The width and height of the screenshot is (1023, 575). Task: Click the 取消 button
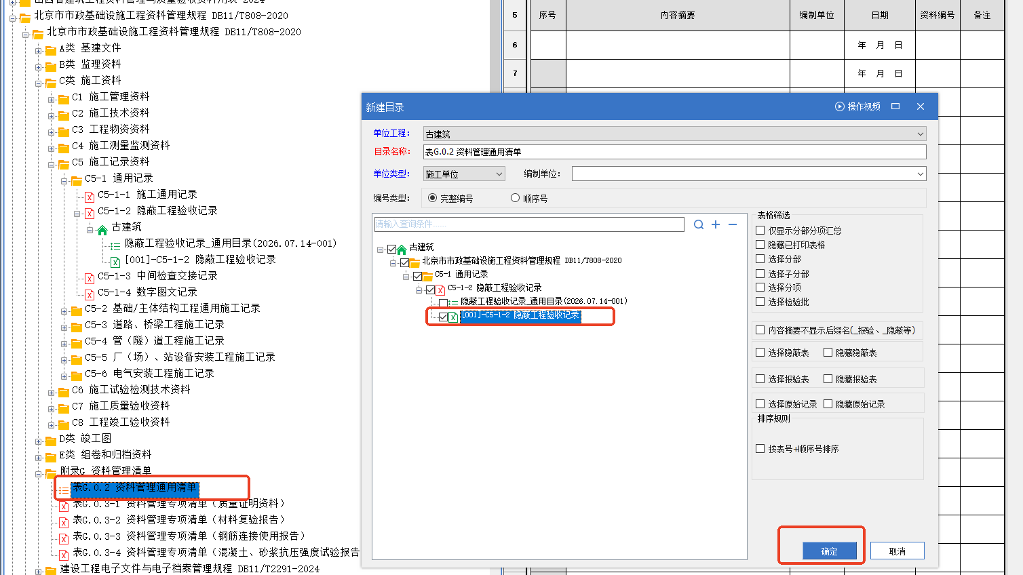[897, 551]
